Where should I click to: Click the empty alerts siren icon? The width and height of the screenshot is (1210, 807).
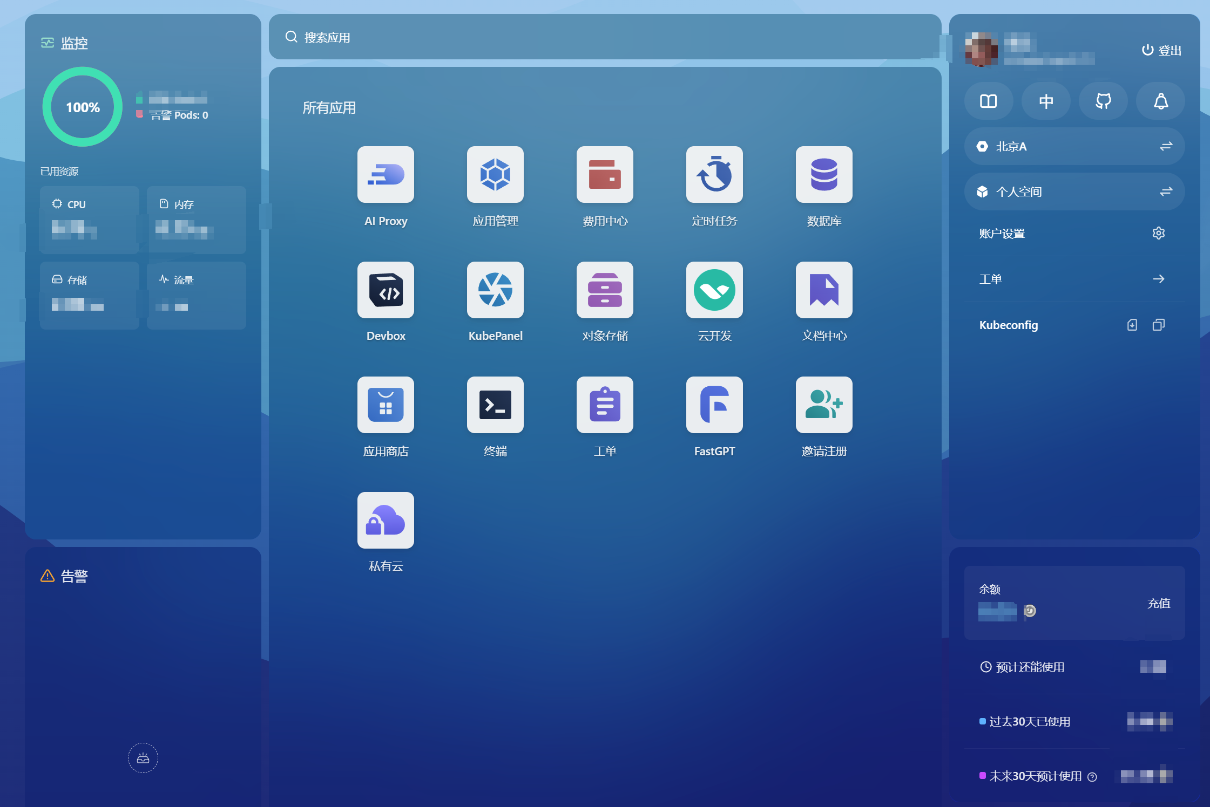tap(143, 758)
